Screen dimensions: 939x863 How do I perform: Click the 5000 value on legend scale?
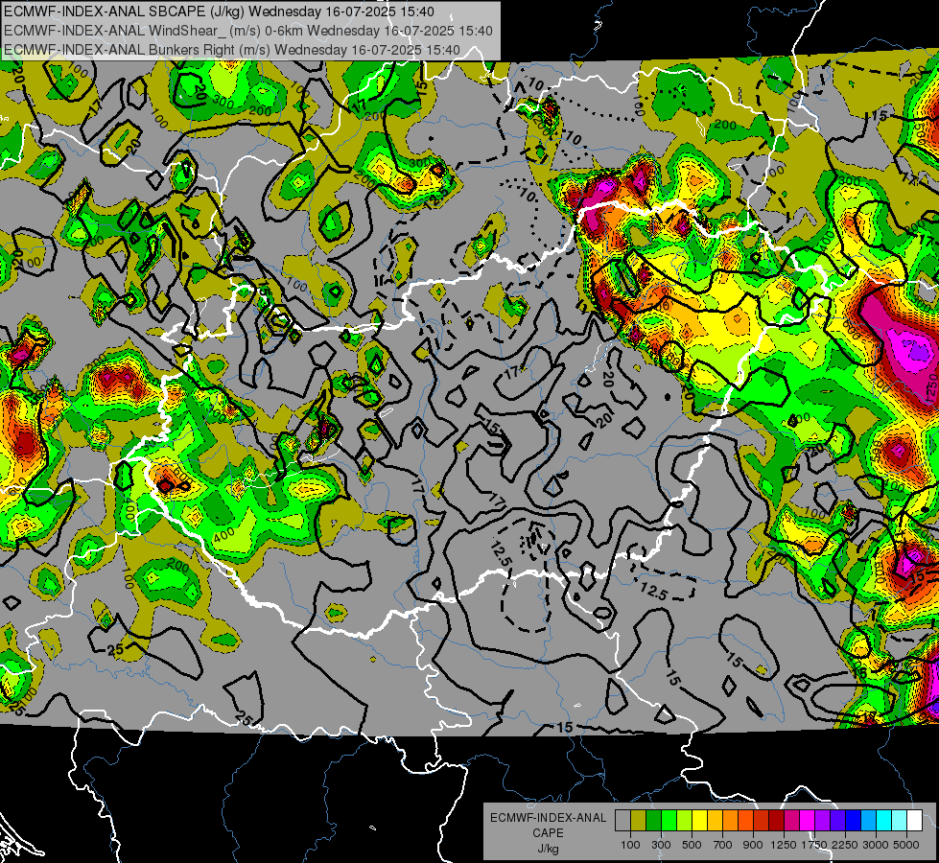point(906,845)
